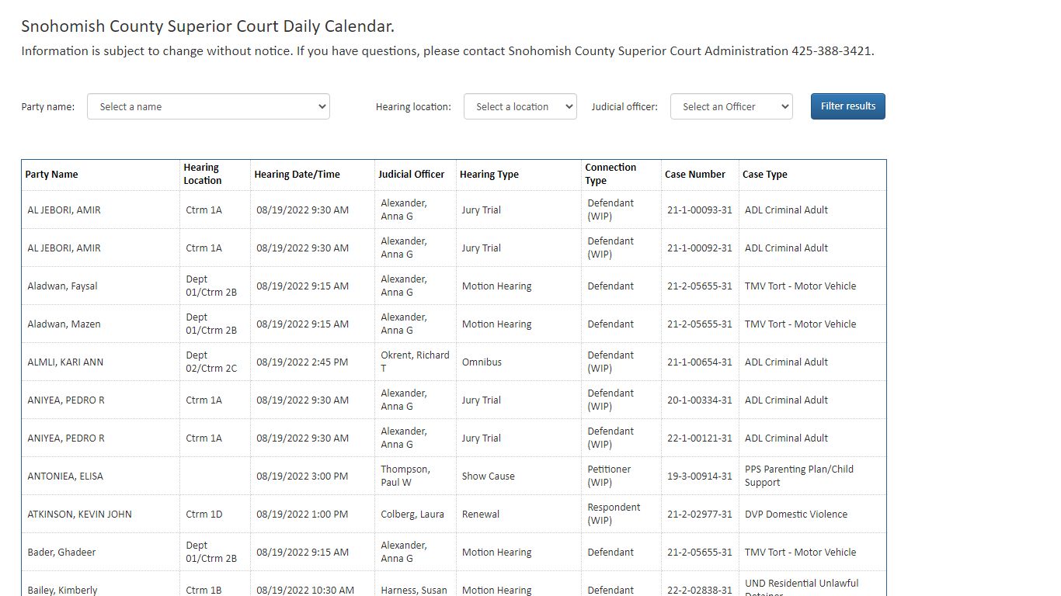Select case number 21-1-00093-31
This screenshot has width=1061, height=596.
[x=700, y=210]
